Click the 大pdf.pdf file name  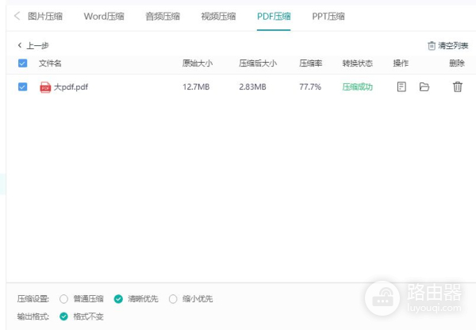(71, 87)
